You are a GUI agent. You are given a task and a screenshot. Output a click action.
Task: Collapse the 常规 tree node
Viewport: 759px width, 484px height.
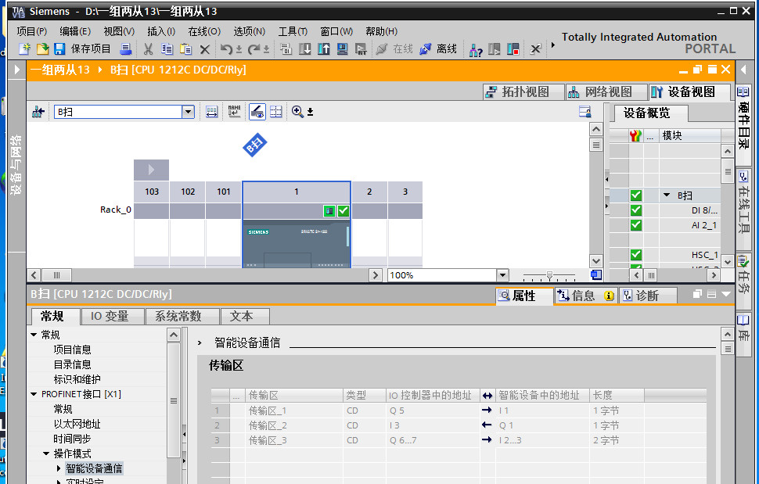click(34, 335)
